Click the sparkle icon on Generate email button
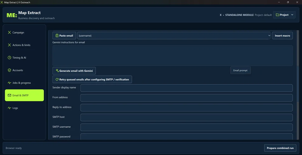Viewport: 302px width, 155px height. pos(57,71)
